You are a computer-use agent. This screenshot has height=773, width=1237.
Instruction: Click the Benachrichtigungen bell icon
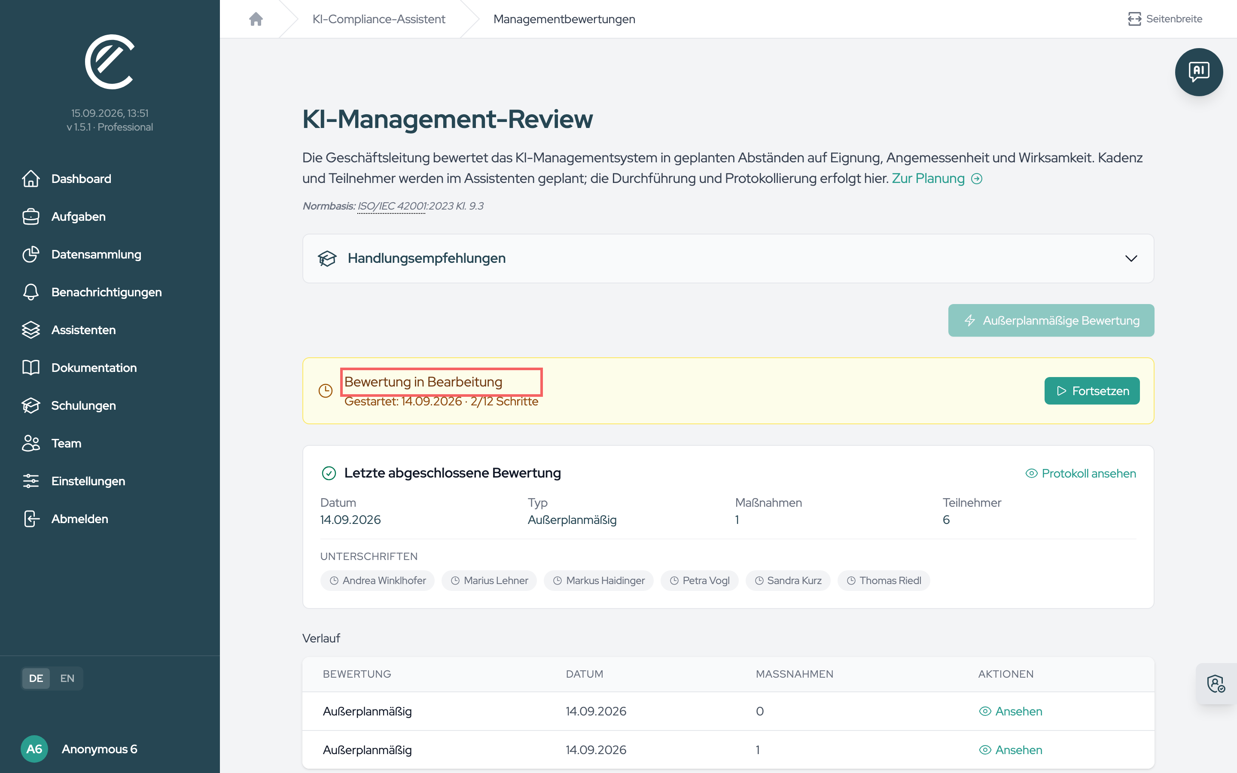tap(30, 292)
